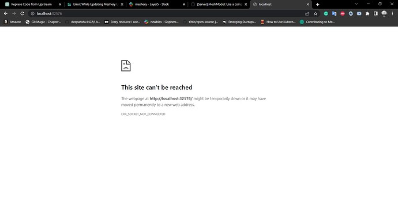Open the profile avatar menu
398x213 pixels.
(x=384, y=14)
